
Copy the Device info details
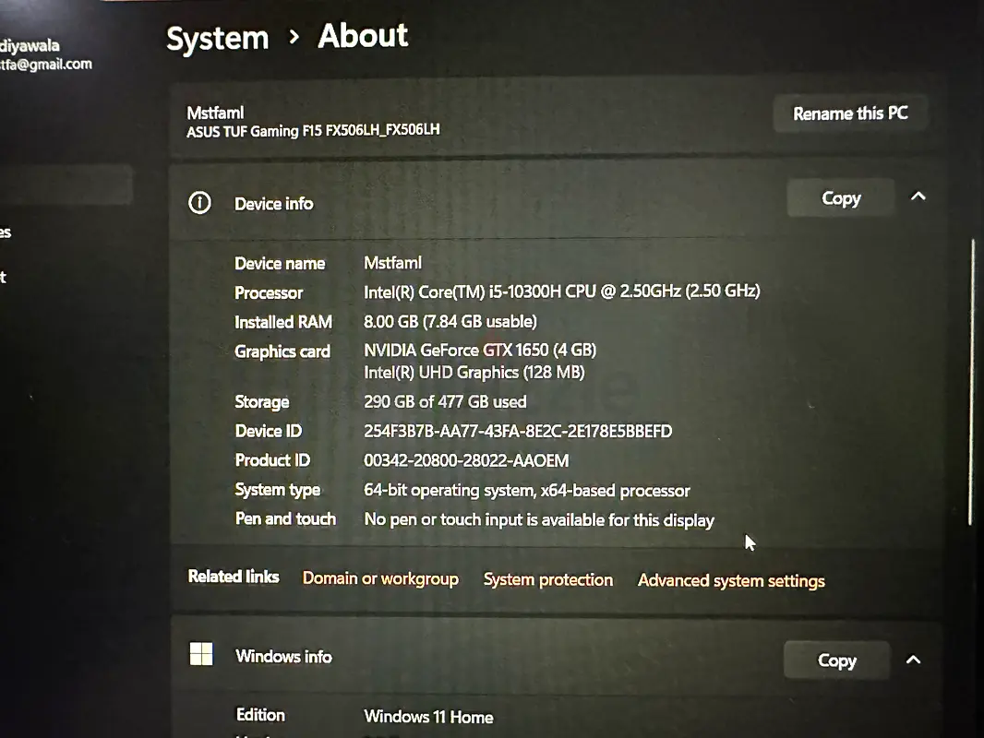pos(841,198)
